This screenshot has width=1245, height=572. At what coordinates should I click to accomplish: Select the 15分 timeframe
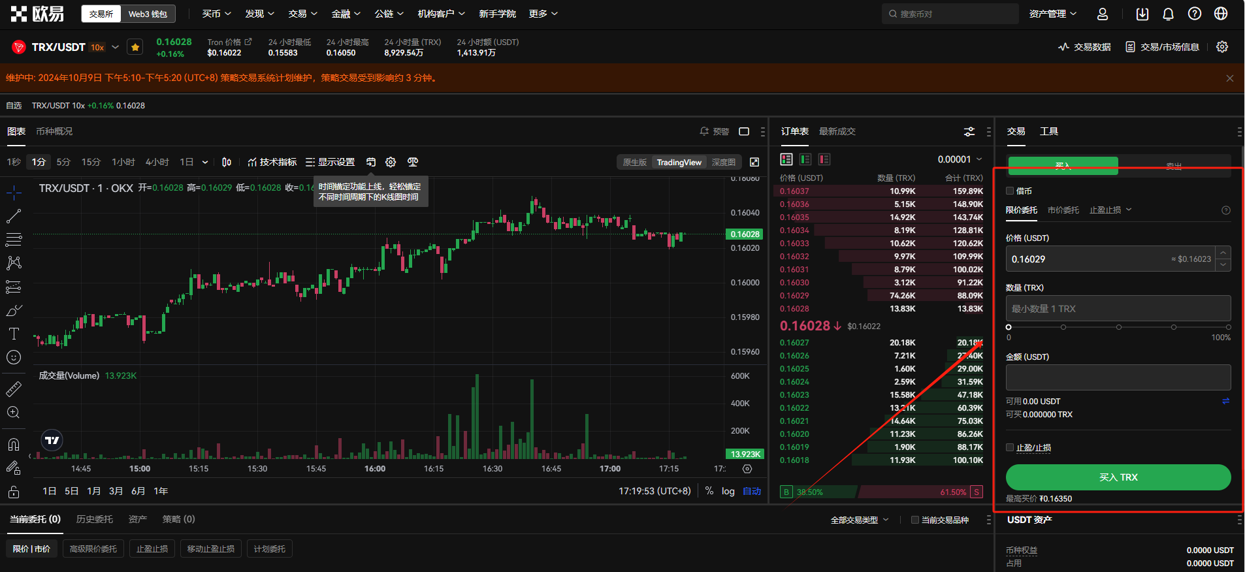[91, 162]
